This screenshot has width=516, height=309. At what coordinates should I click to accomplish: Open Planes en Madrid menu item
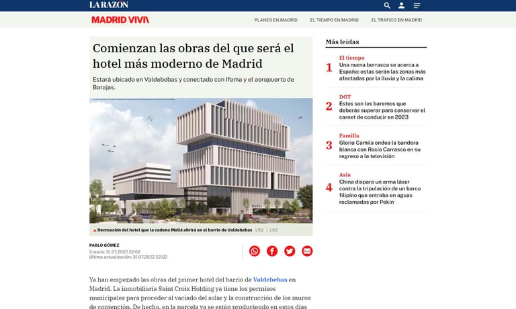point(275,20)
